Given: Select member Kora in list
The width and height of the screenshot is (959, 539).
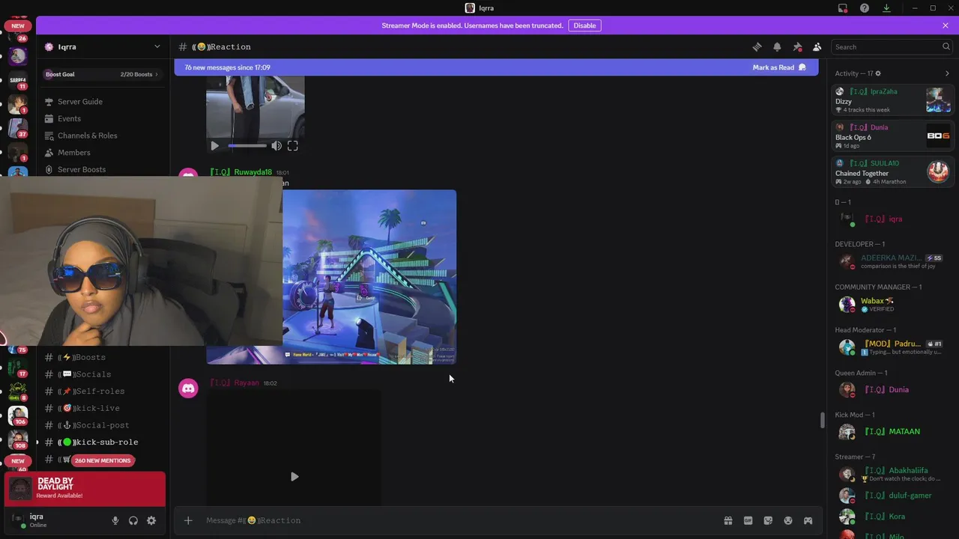Looking at the screenshot, I should point(893,517).
